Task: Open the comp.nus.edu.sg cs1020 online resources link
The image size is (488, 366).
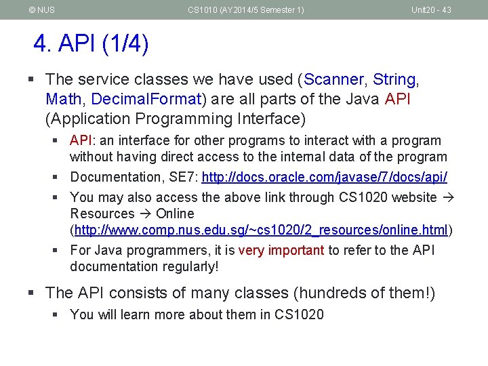Action: click(261, 230)
